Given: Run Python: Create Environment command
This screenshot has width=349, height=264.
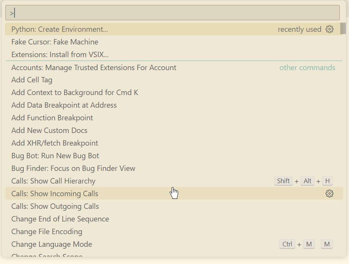Looking at the screenshot, I should (60, 30).
